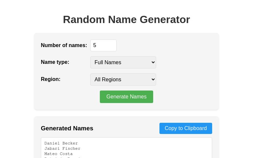Viewport: 253px width, 158px height.
Task: Click the partially visible fourth name line
Action: click(63, 157)
